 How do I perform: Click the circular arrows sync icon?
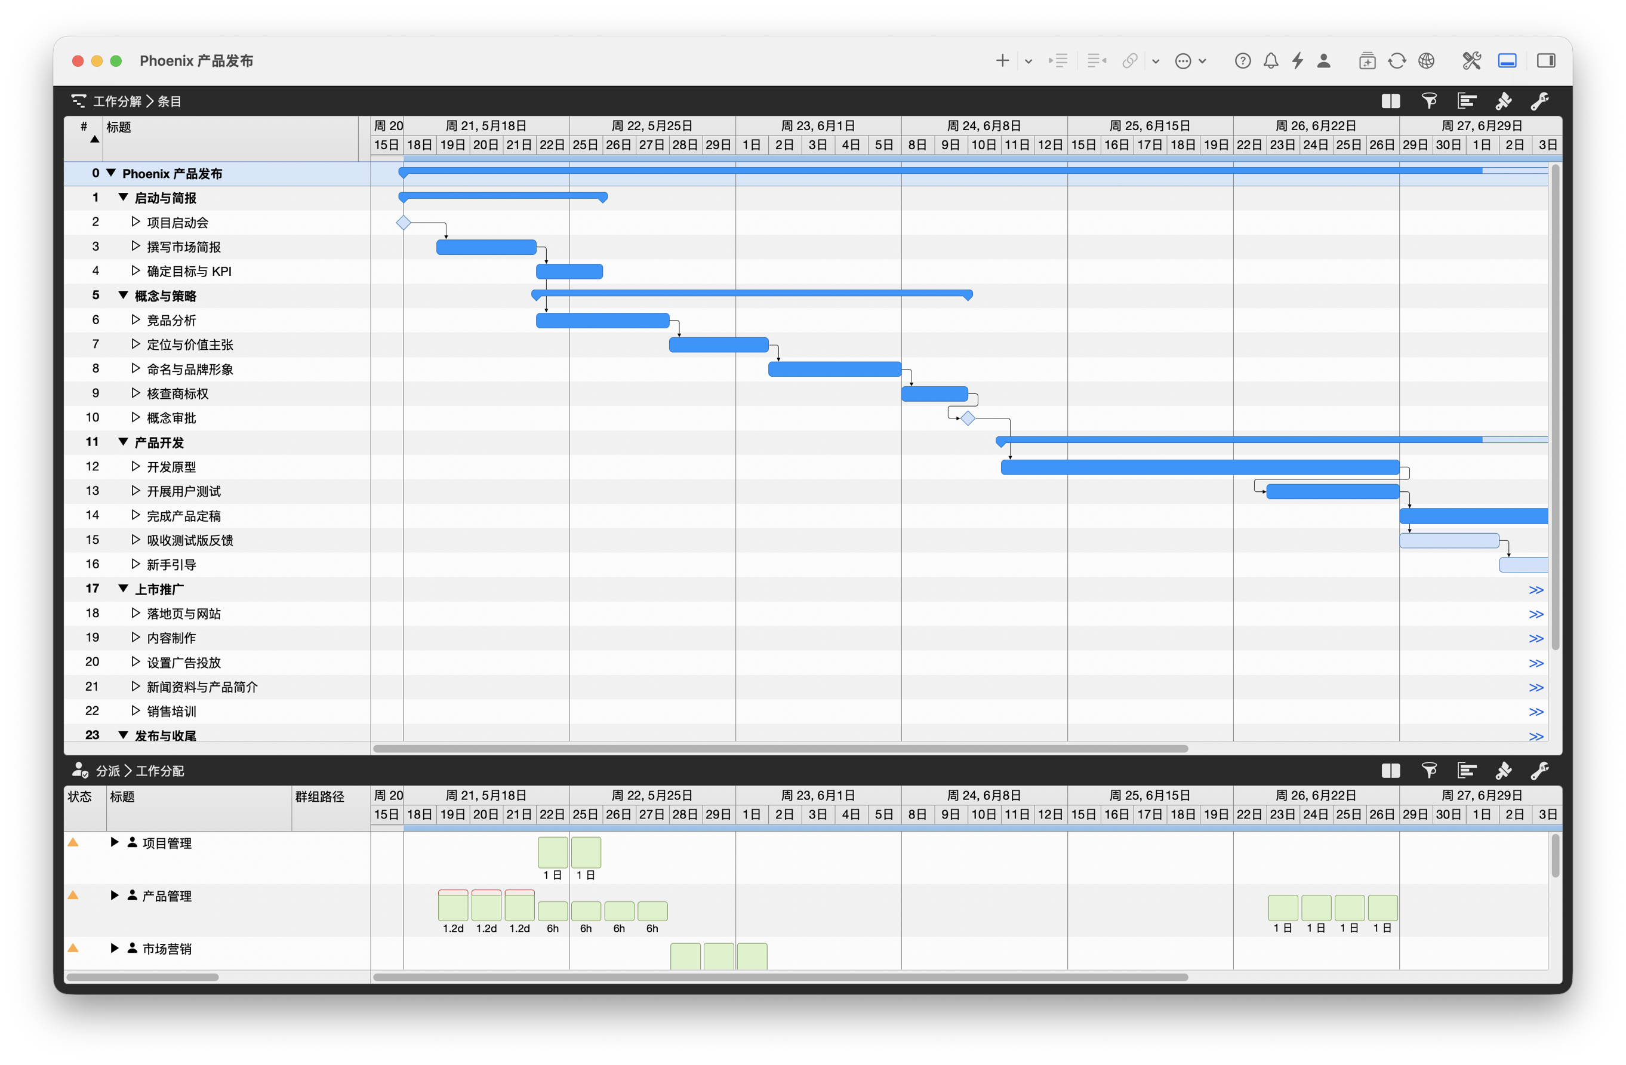point(1396,61)
